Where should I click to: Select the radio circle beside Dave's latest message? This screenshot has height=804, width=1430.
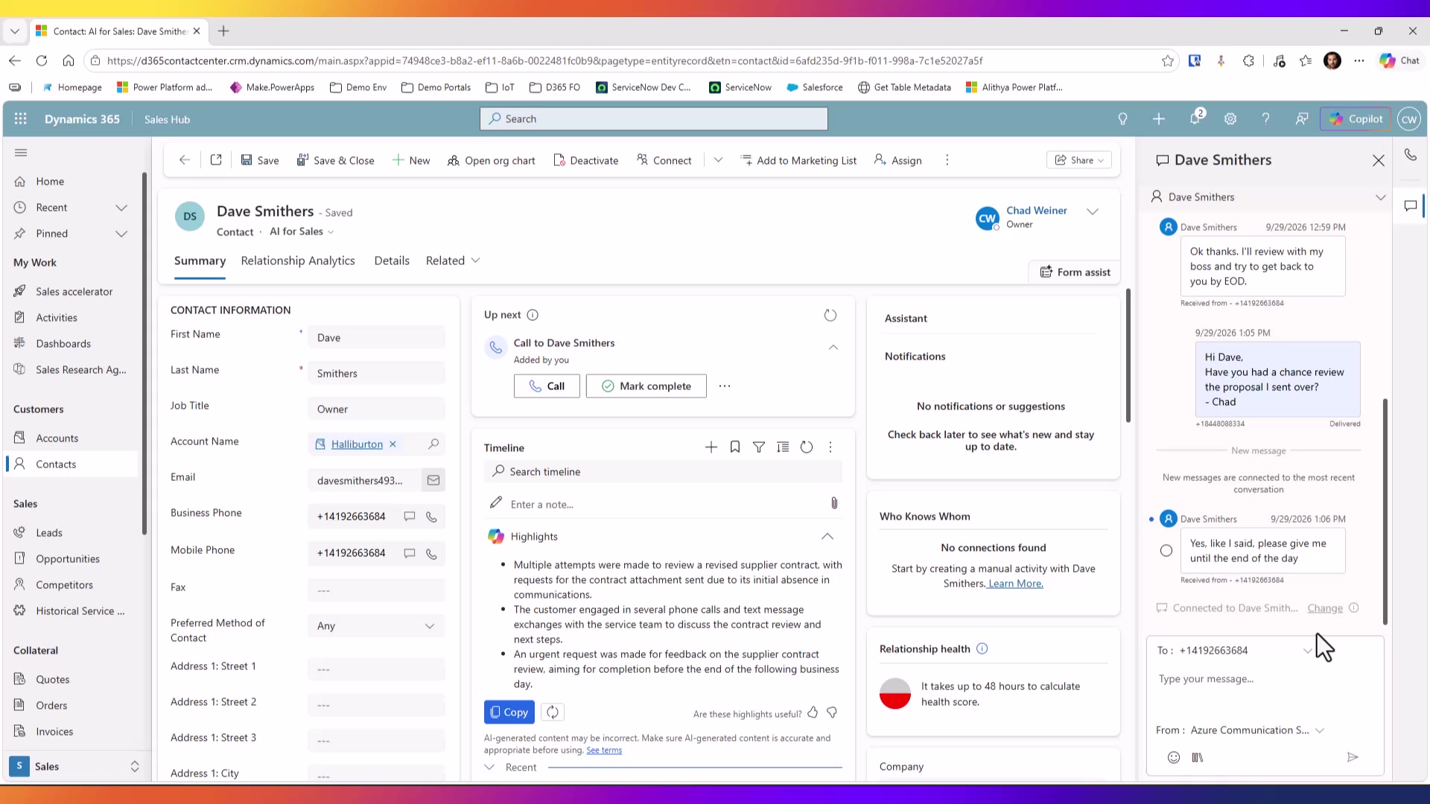tap(1166, 551)
